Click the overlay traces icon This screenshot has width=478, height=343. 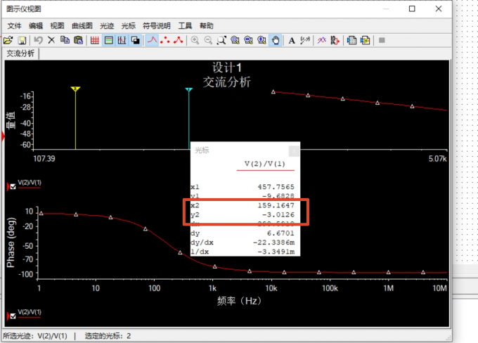coord(322,40)
